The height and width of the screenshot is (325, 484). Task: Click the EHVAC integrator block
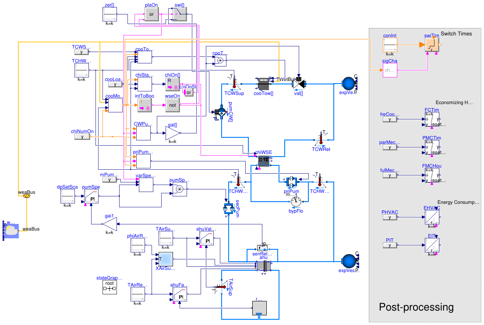(x=432, y=217)
